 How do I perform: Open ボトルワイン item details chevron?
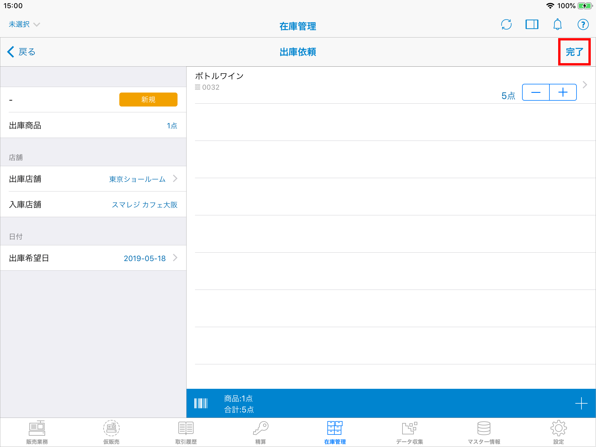pos(585,85)
